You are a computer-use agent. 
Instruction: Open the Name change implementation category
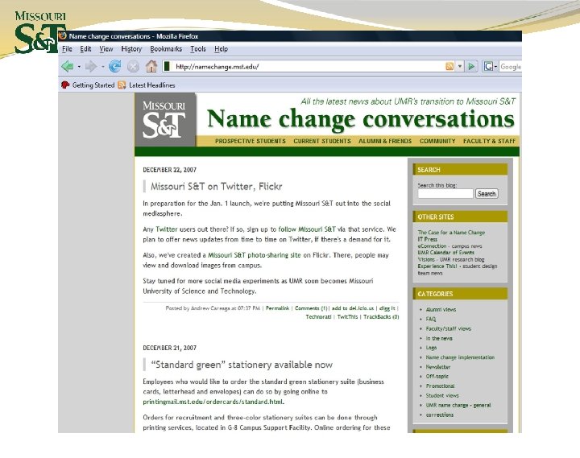point(460,357)
